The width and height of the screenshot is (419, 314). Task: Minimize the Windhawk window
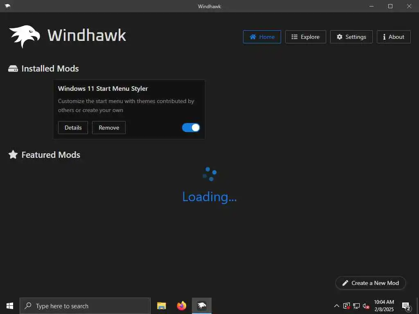372,6
